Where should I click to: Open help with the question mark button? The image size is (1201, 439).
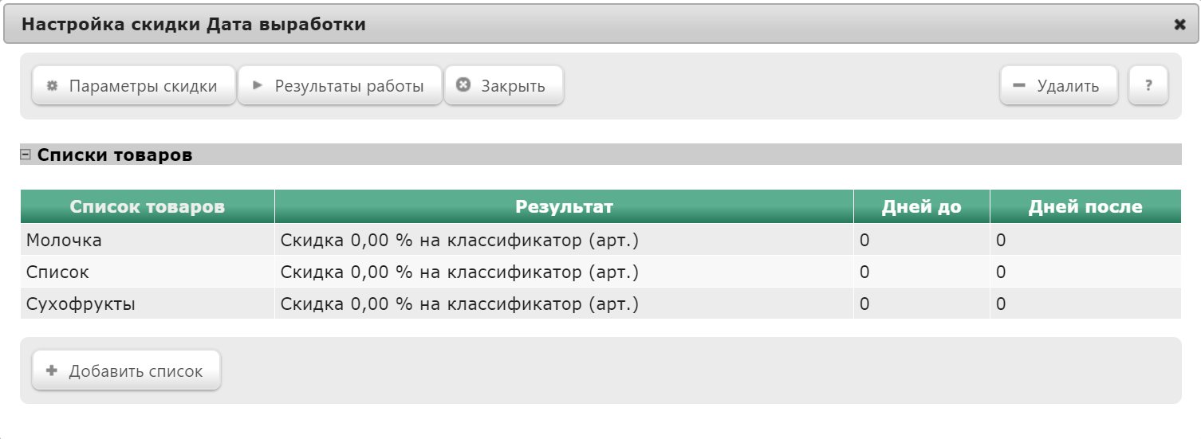1148,85
